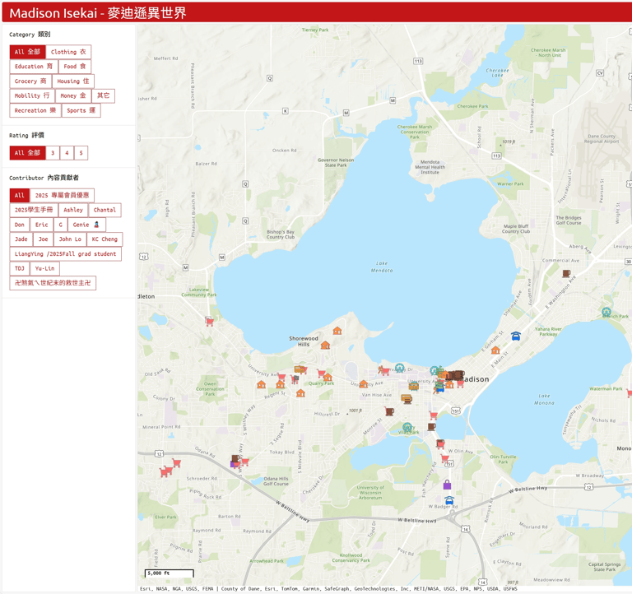This screenshot has width=632, height=594.
Task: Show only rating 5 places
Action: 81,153
